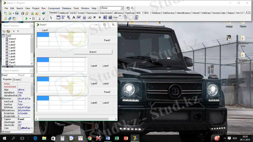Open the Form1 TForm1 object selector

click(17, 75)
